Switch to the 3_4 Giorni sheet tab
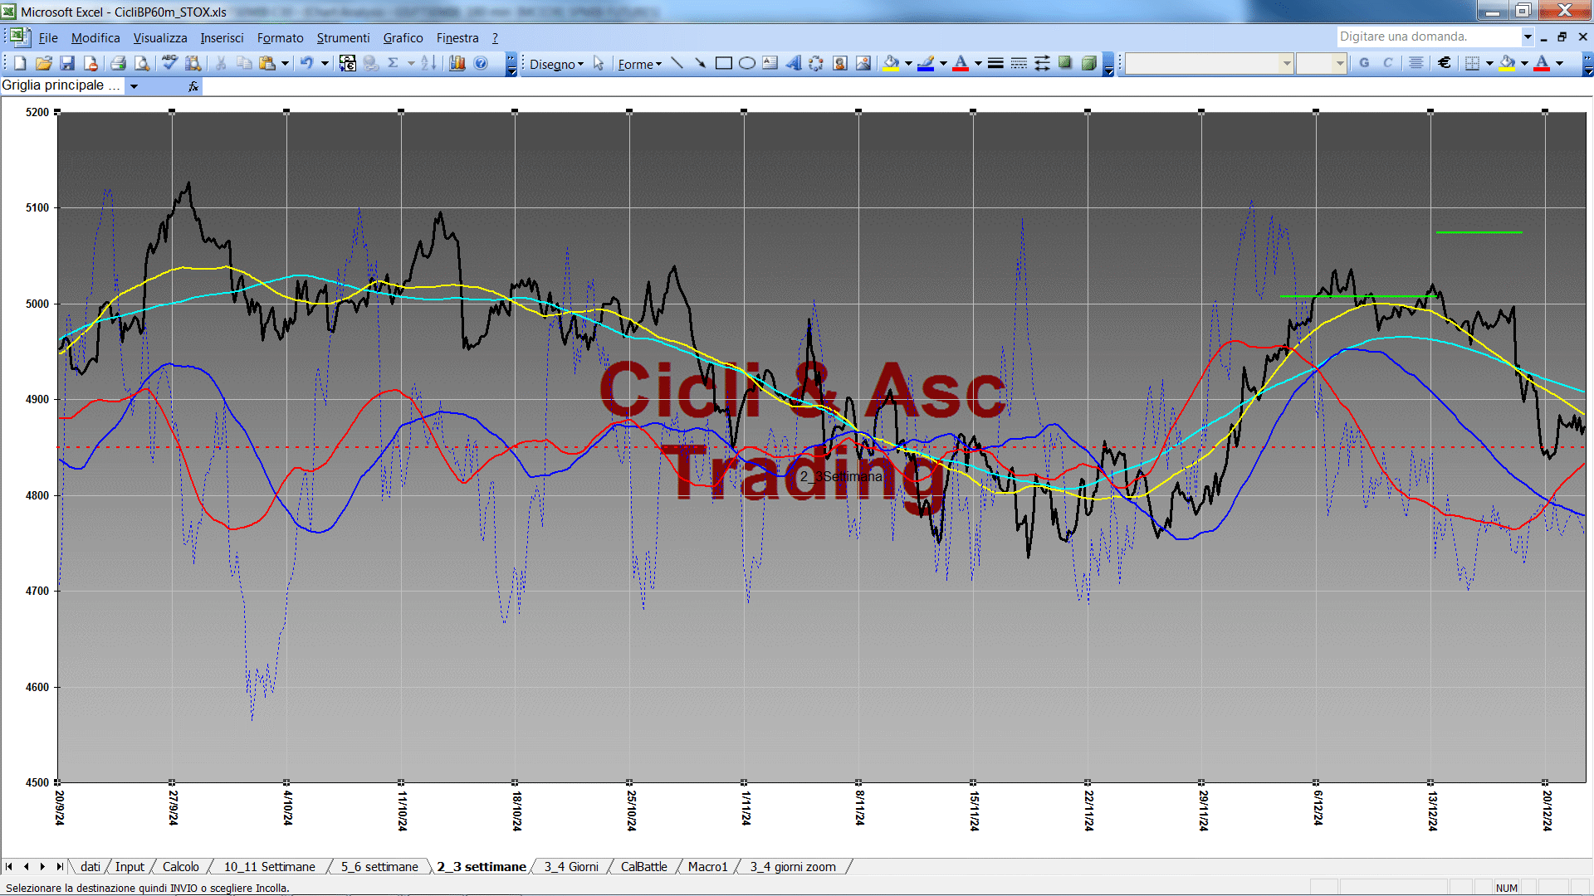The width and height of the screenshot is (1594, 896). coord(571,866)
